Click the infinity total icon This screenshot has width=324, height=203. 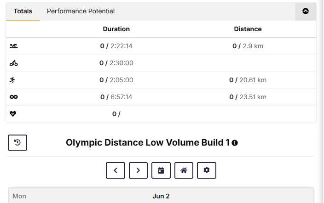coord(14,97)
